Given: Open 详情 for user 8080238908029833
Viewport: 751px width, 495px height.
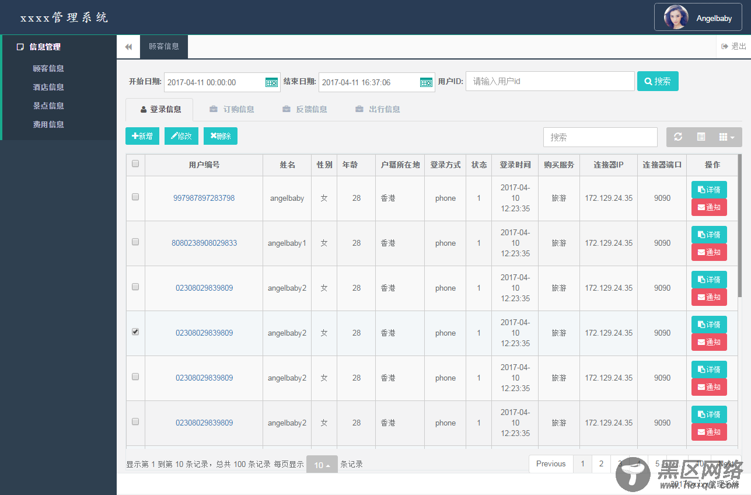Looking at the screenshot, I should click(x=709, y=235).
